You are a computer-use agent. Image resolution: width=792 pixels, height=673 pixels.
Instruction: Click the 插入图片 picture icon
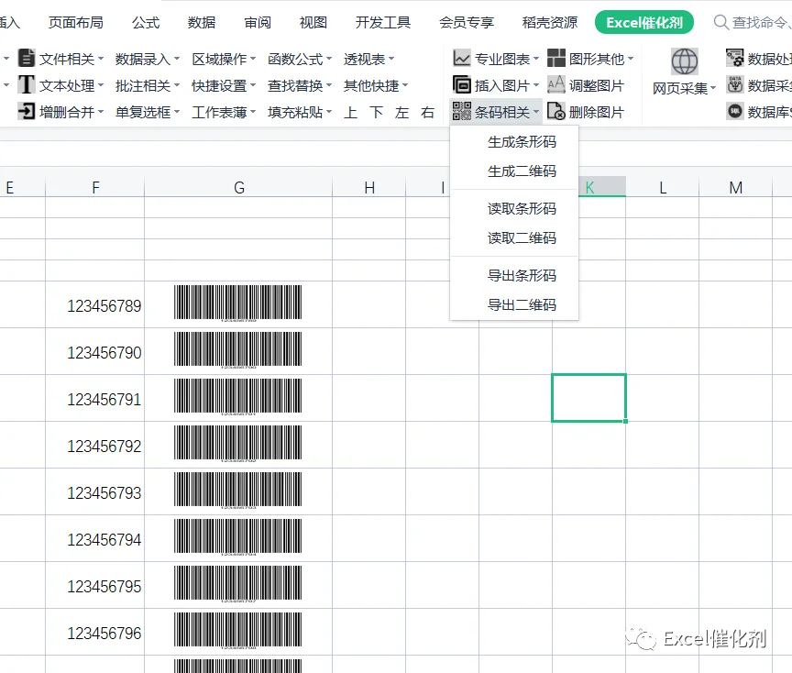tap(462, 85)
